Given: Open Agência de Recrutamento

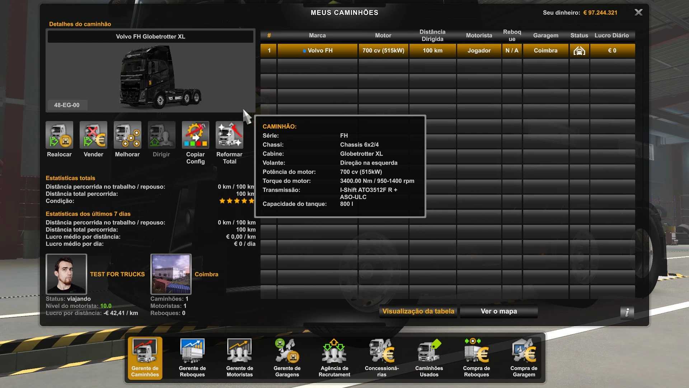Looking at the screenshot, I should (334, 358).
